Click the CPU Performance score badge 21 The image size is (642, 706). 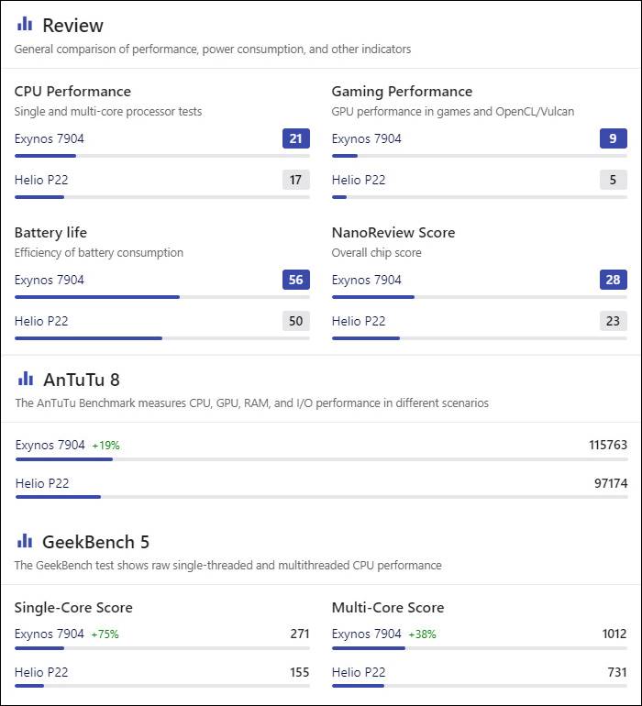pos(295,138)
